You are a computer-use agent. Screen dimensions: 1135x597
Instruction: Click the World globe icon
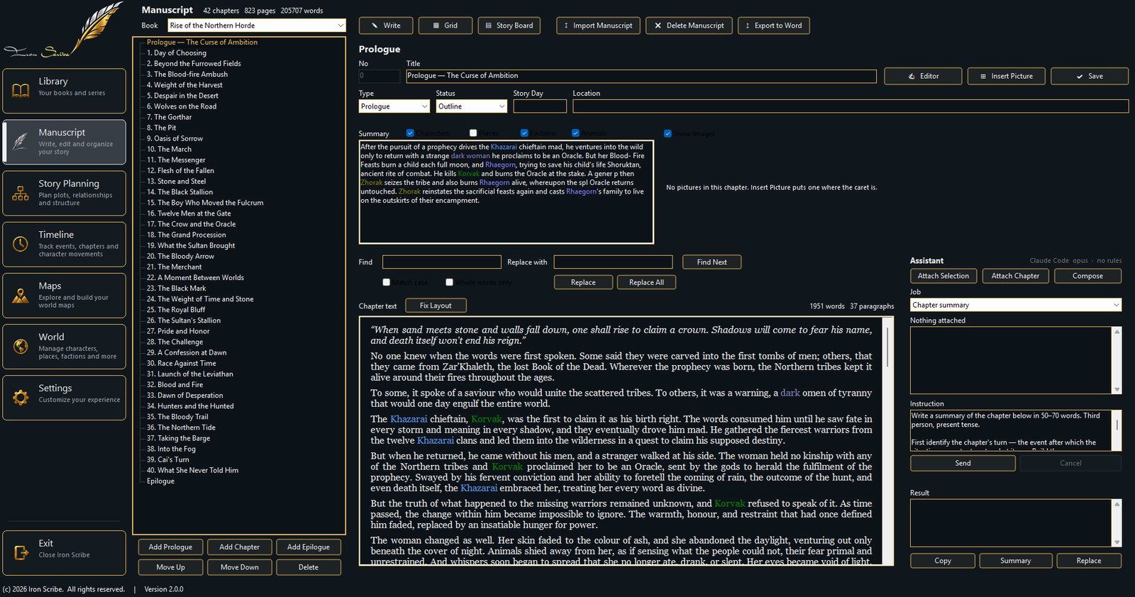(21, 346)
